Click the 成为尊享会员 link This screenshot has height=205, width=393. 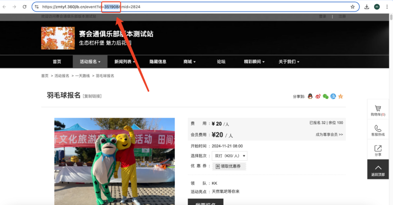(329, 134)
